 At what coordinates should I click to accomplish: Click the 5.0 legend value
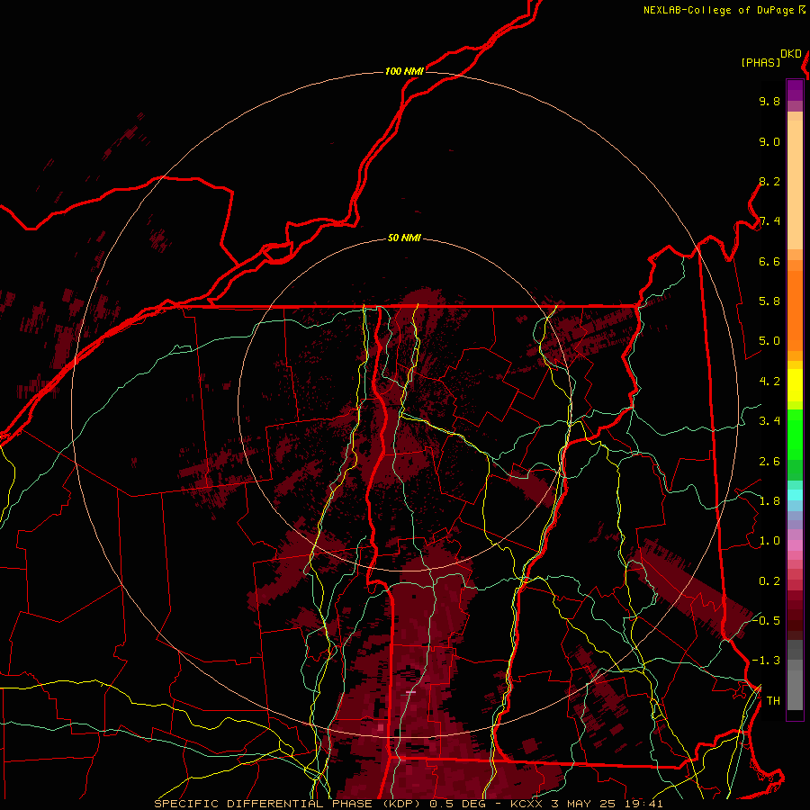click(769, 341)
